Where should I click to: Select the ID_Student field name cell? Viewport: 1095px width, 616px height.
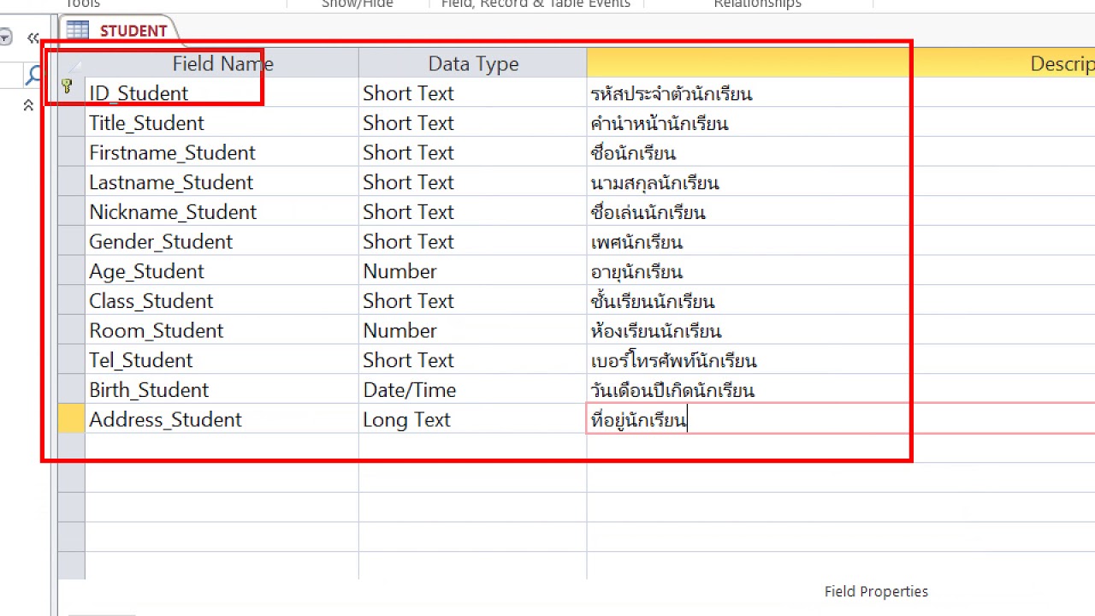[222, 92]
